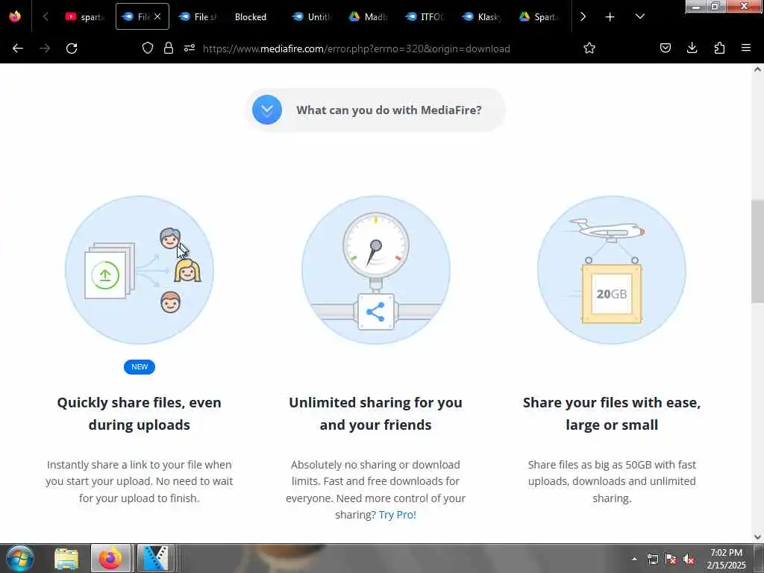Open the tracking protection shield icon
764x573 pixels.
pos(148,48)
